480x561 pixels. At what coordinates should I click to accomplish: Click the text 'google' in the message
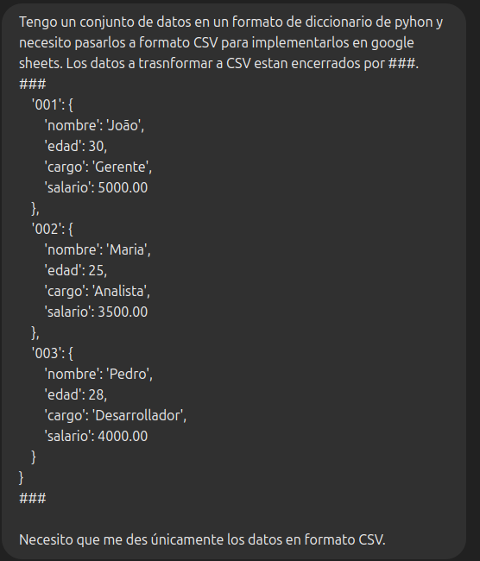(393, 43)
